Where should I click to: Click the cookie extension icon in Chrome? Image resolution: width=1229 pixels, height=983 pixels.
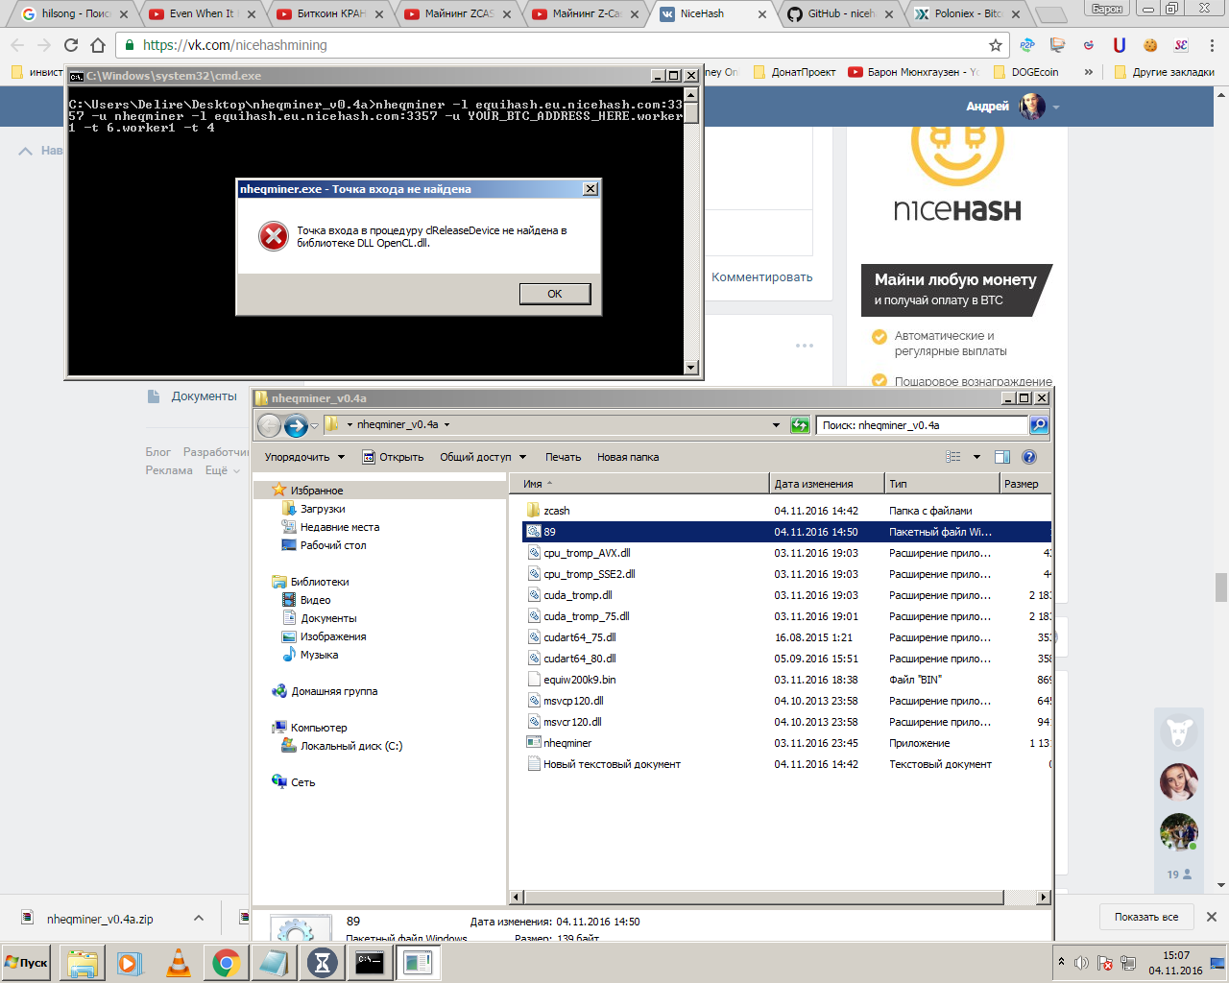(1150, 45)
